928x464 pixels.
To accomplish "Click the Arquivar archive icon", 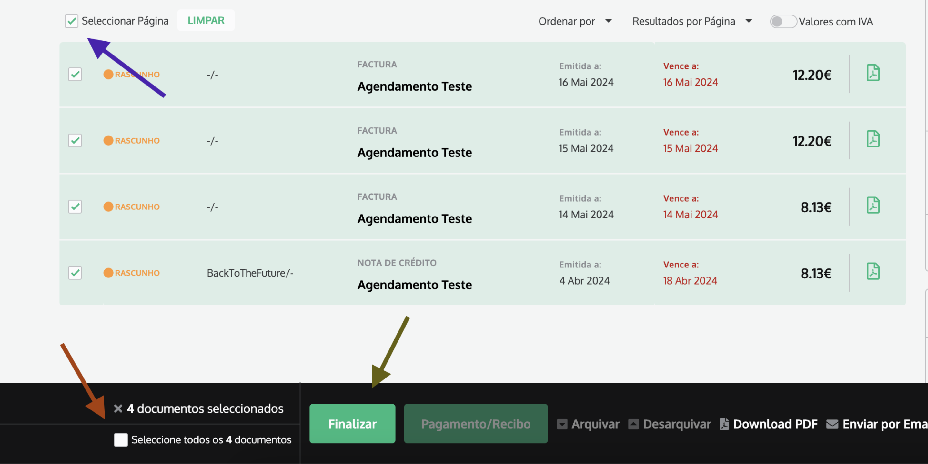I will pos(562,424).
